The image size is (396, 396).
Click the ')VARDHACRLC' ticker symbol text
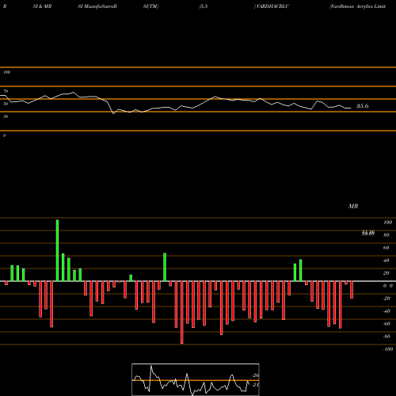(x=272, y=6)
